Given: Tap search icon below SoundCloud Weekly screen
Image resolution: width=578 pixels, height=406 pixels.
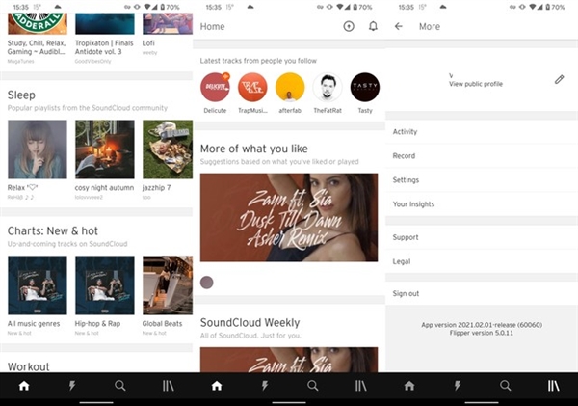Looking at the screenshot, I should click(313, 385).
